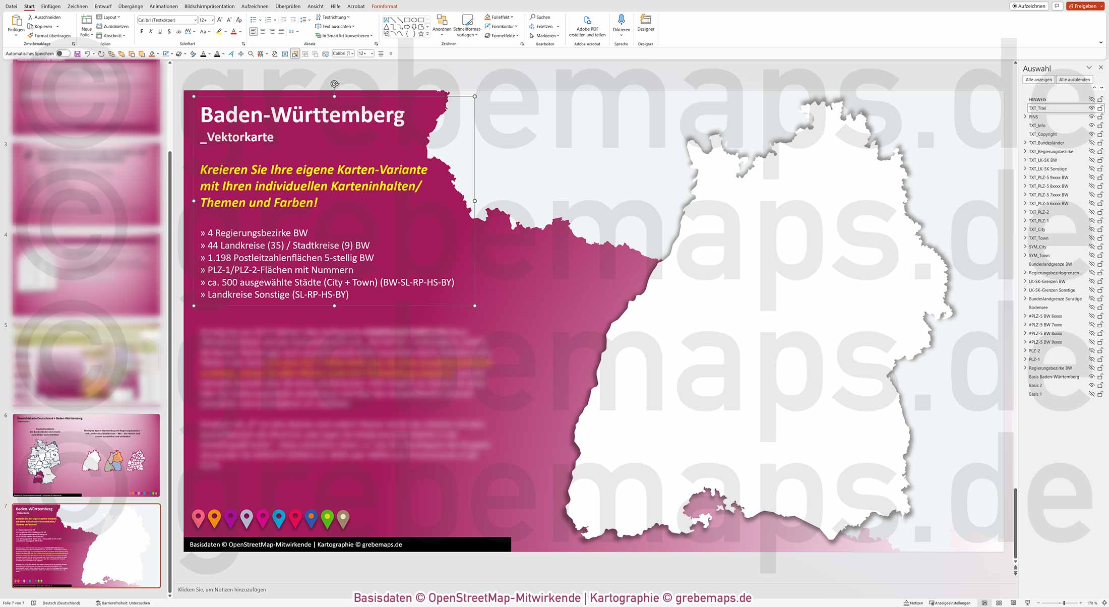Hide the TXT_Titel layer
Screen dimensions: 1109x607
(x=1091, y=108)
